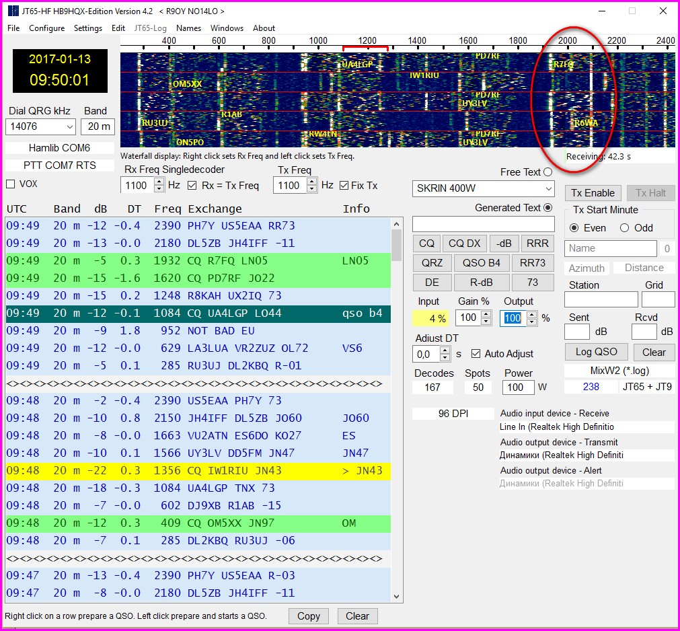The width and height of the screenshot is (680, 631).
Task: Expand the SKRIN 400W free text dropdown
Action: pyautogui.click(x=548, y=188)
